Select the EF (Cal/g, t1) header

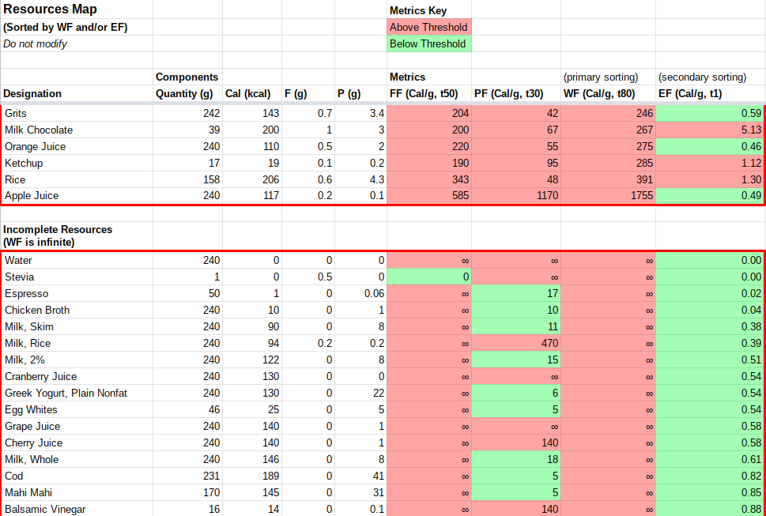pyautogui.click(x=690, y=93)
